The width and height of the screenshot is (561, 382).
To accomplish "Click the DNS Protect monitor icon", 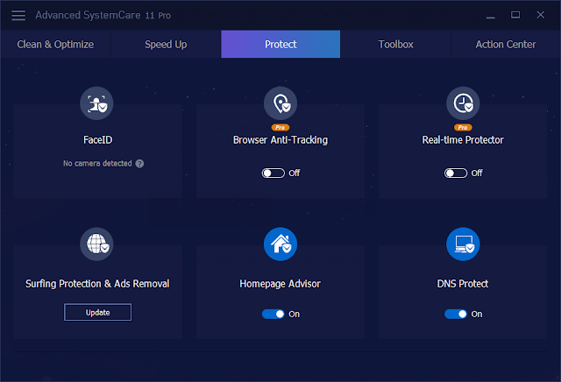I will point(463,244).
